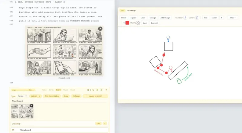Open the Upload dropdown
Viewport: 242px width, 133px height.
[35, 96]
